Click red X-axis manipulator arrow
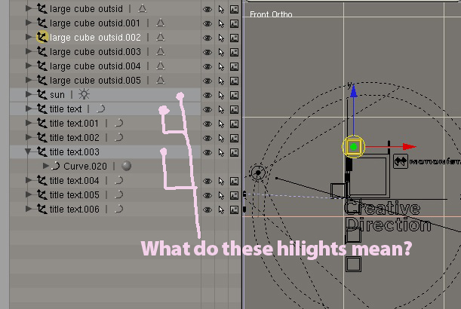Image resolution: width=461 pixels, height=309 pixels. (409, 146)
